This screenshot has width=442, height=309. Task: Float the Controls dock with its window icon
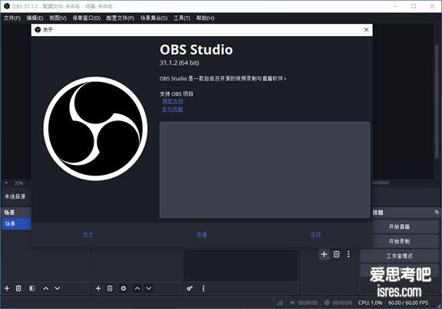437,212
